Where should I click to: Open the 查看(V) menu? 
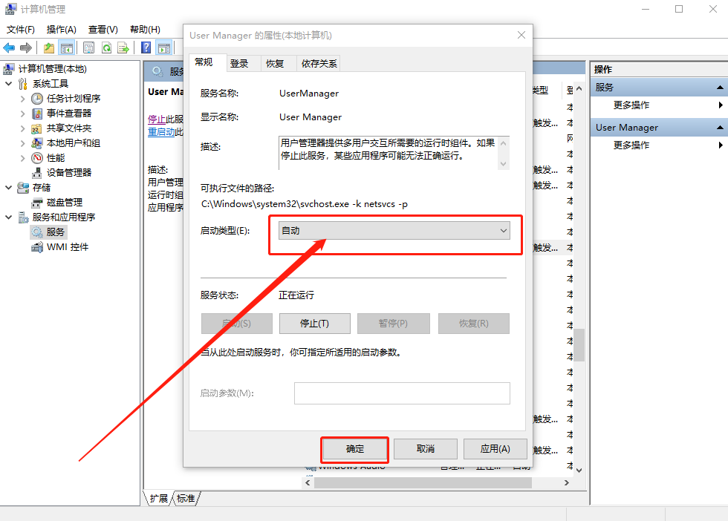(x=103, y=29)
